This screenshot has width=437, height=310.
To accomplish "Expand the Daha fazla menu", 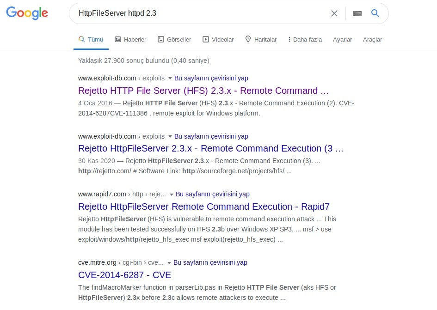I will (x=305, y=39).
